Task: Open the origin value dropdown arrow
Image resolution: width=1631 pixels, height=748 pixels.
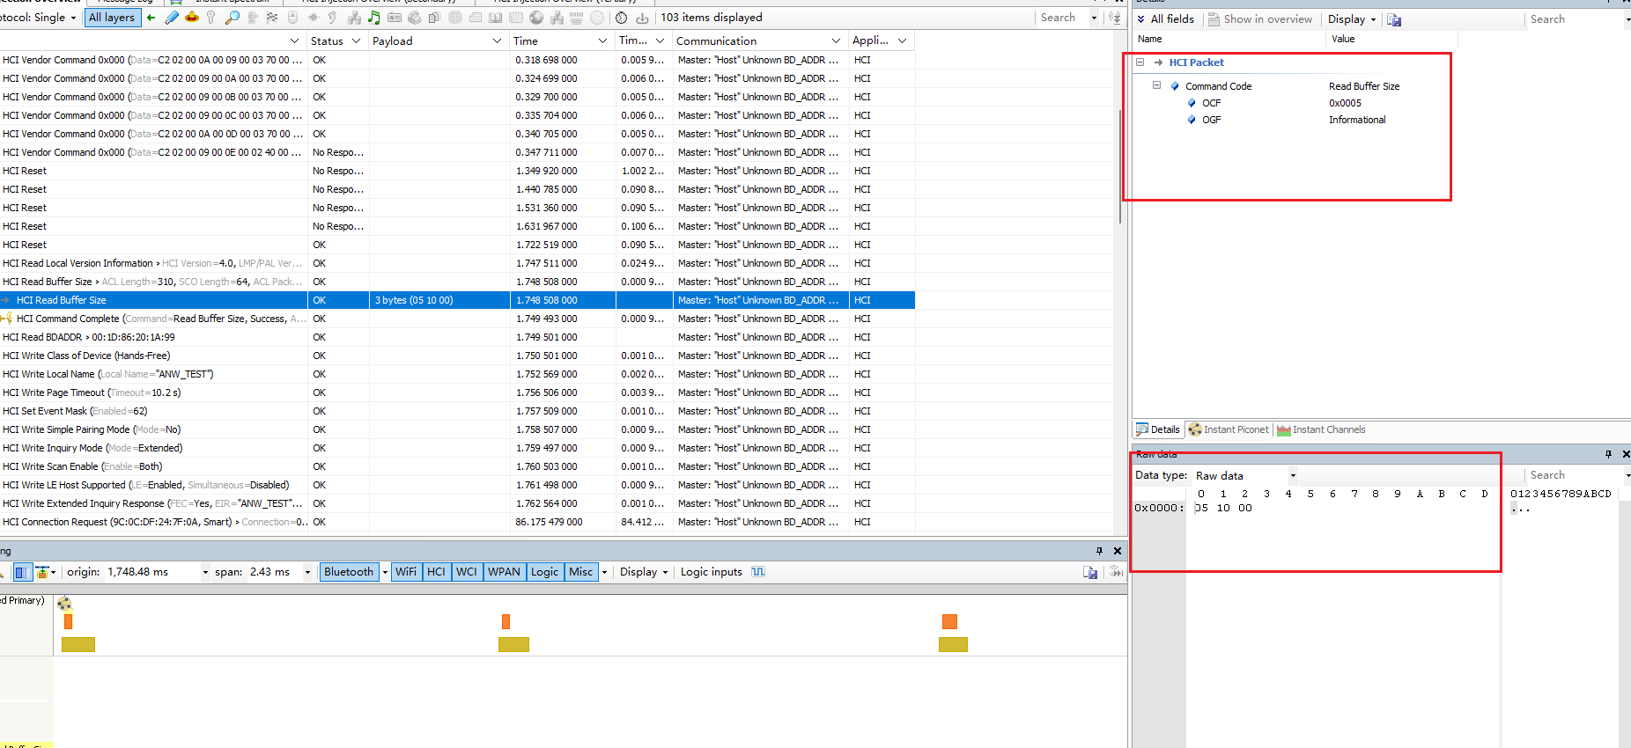Action: [x=205, y=572]
